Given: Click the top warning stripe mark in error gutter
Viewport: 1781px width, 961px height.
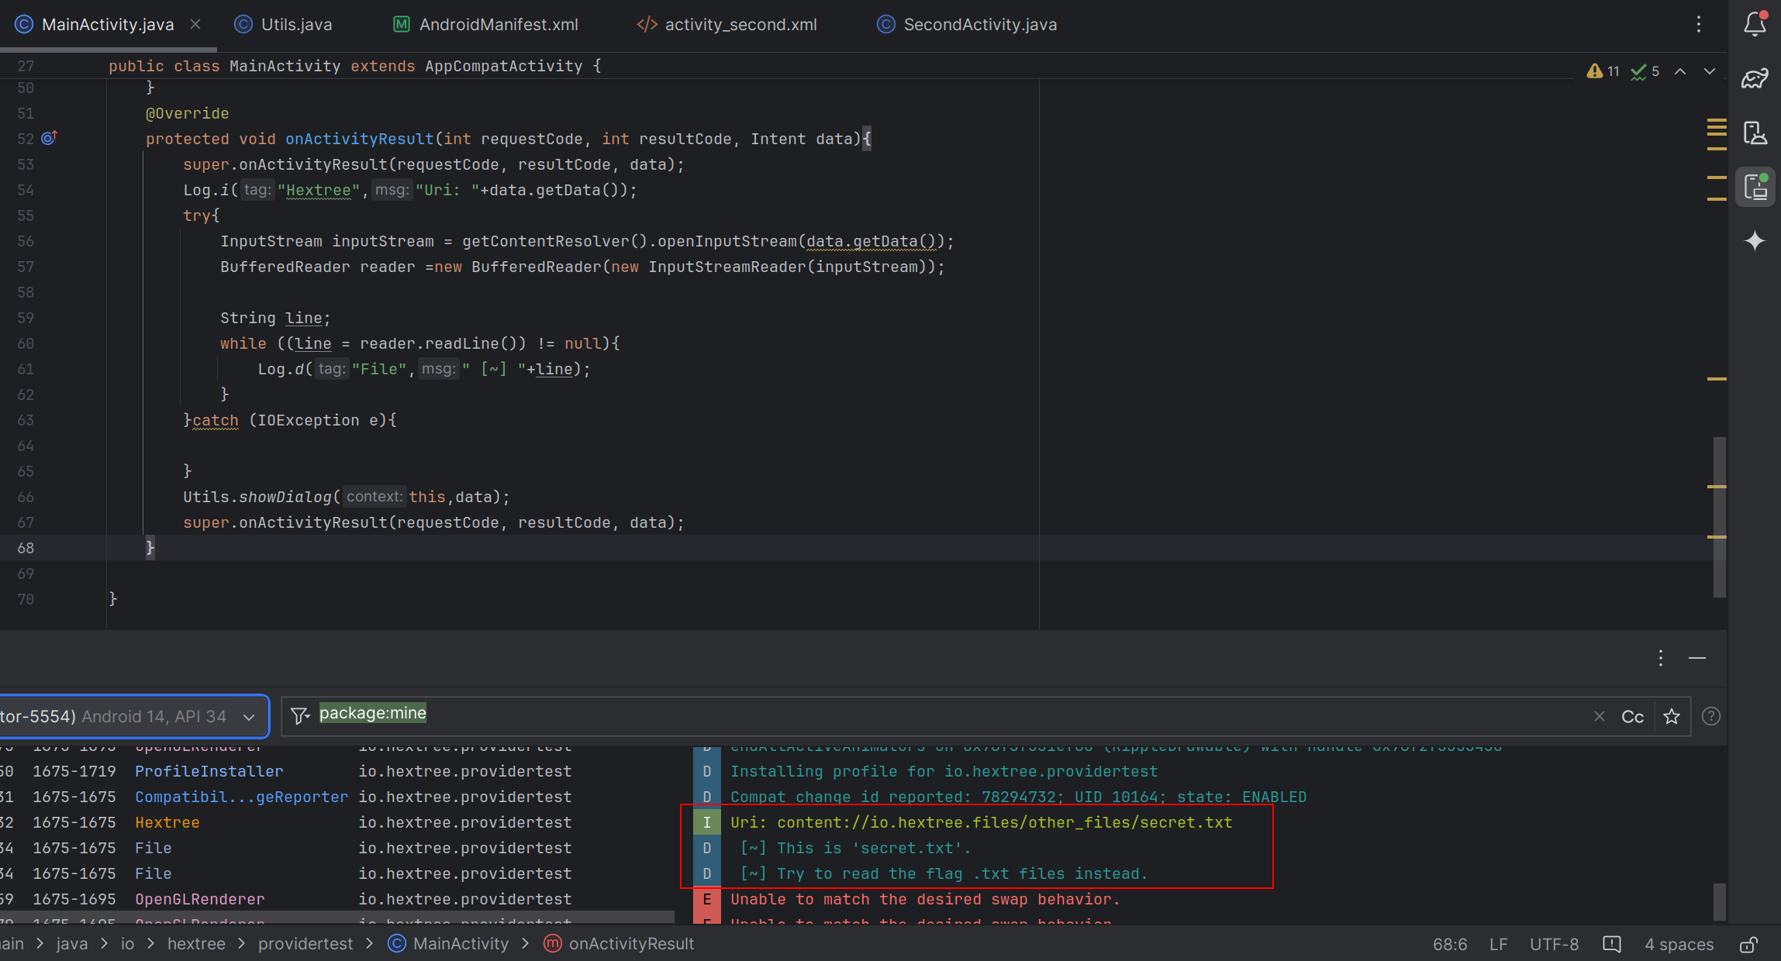Looking at the screenshot, I should [x=1716, y=121].
